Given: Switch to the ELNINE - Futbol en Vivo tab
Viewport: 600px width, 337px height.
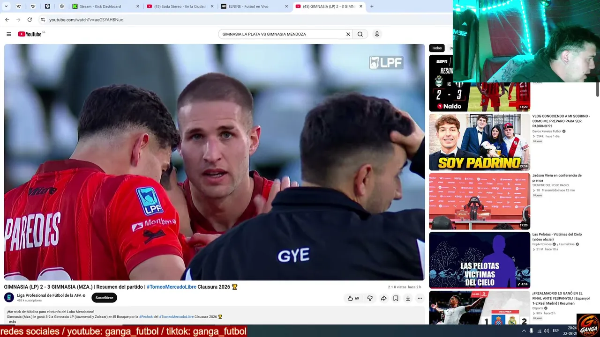Looking at the screenshot, I should click(255, 7).
